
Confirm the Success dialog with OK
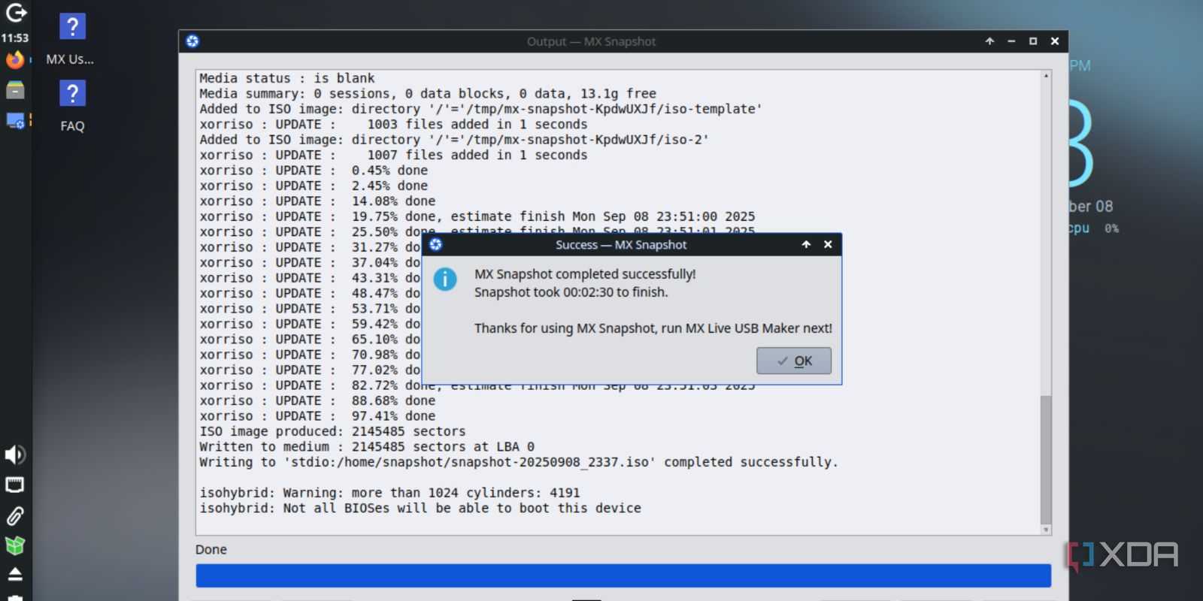click(x=794, y=361)
